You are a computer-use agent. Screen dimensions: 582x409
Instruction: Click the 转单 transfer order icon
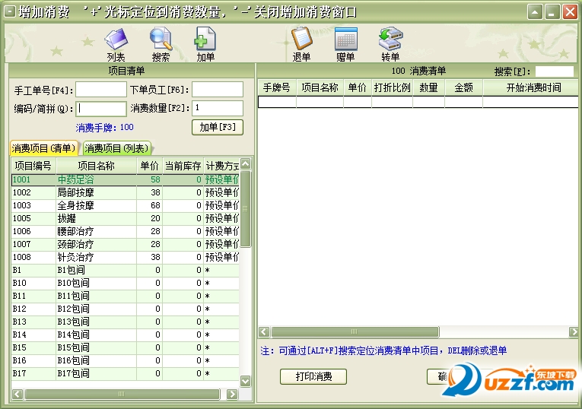390,44
